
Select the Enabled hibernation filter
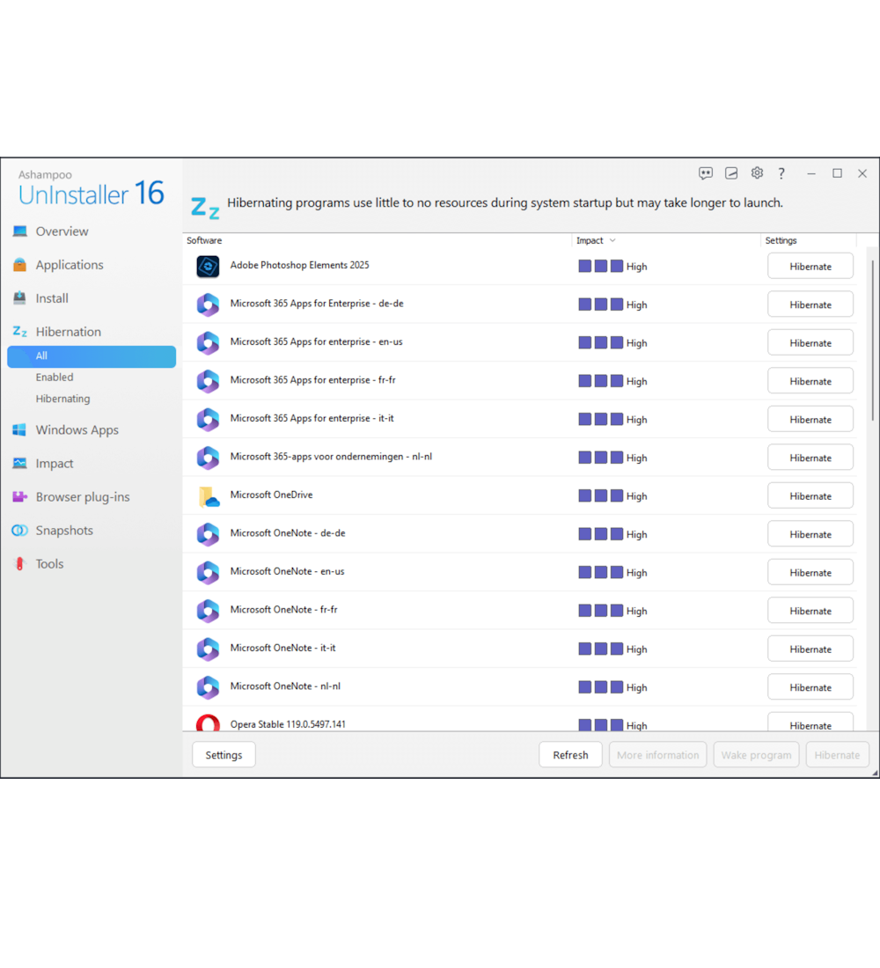(55, 378)
